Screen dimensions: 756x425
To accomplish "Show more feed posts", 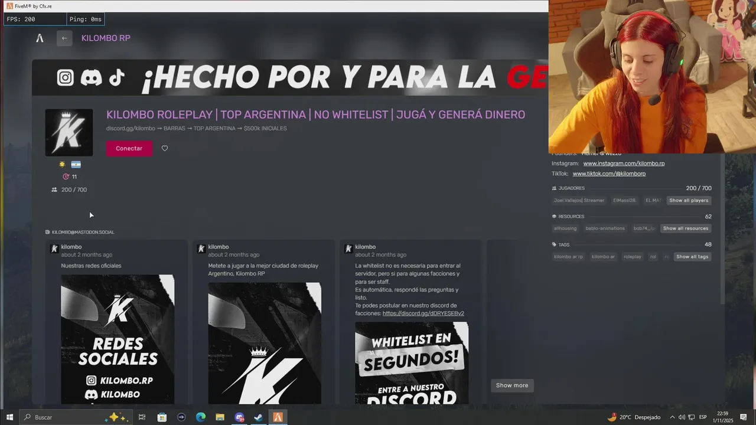I will click(x=512, y=385).
